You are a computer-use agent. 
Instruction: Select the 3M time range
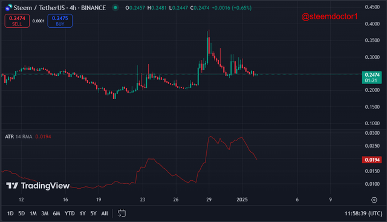(x=45, y=214)
